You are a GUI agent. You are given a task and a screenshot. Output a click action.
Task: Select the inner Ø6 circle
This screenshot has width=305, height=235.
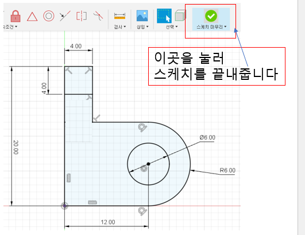click(148, 164)
